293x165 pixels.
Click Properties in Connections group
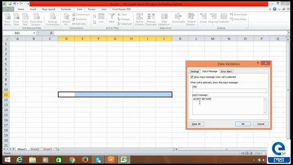[x=80, y=19]
